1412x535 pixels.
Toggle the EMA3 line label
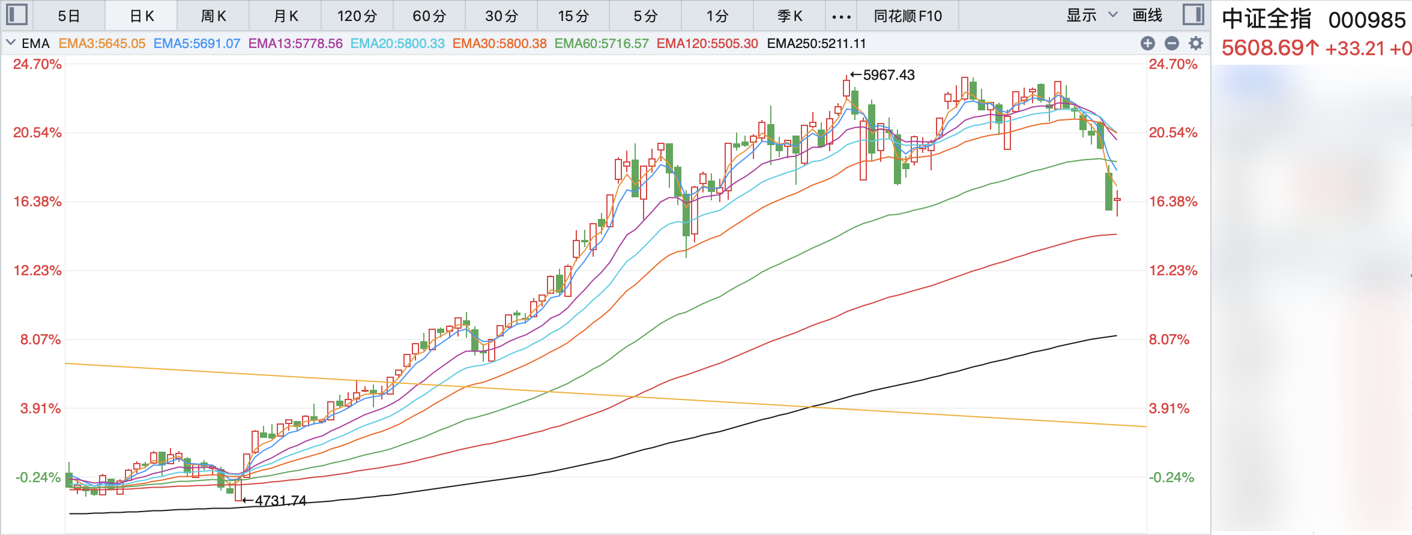[101, 43]
